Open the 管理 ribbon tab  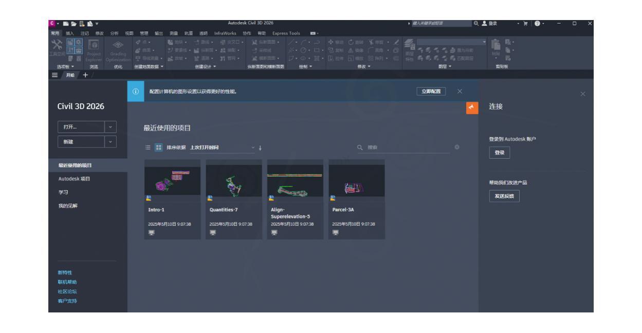tap(144, 33)
